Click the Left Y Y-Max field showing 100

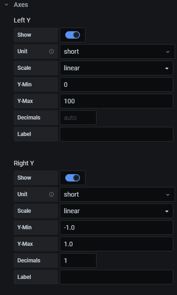(x=116, y=101)
